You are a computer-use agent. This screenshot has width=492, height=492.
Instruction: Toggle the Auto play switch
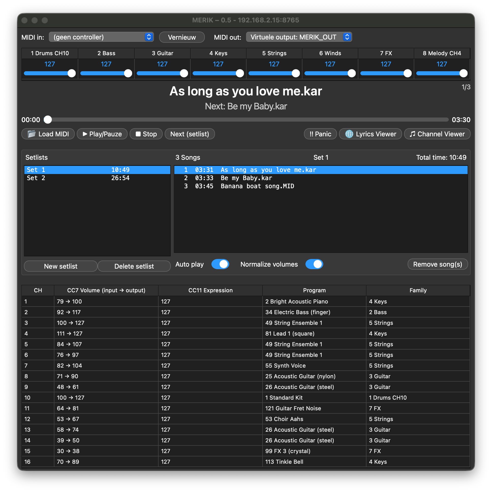pyautogui.click(x=220, y=264)
